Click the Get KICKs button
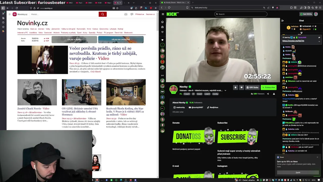This screenshot has height=182, width=323. point(306,14)
